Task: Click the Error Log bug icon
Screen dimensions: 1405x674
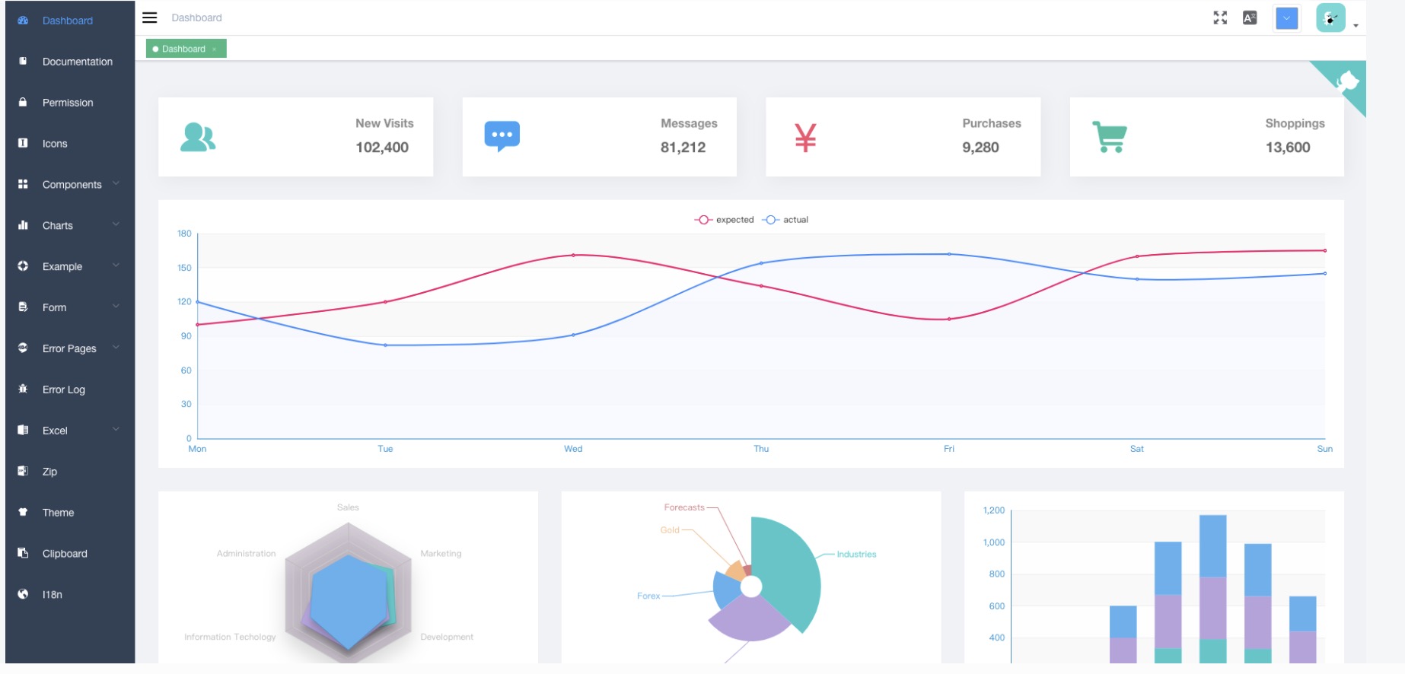Action: (x=23, y=389)
